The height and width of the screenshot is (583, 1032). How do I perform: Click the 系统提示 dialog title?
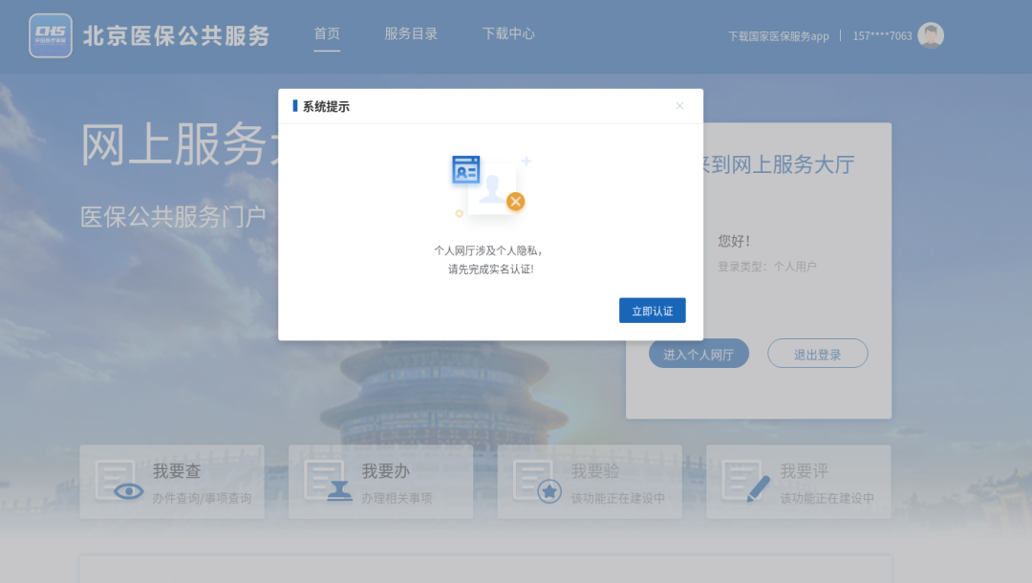tap(326, 106)
